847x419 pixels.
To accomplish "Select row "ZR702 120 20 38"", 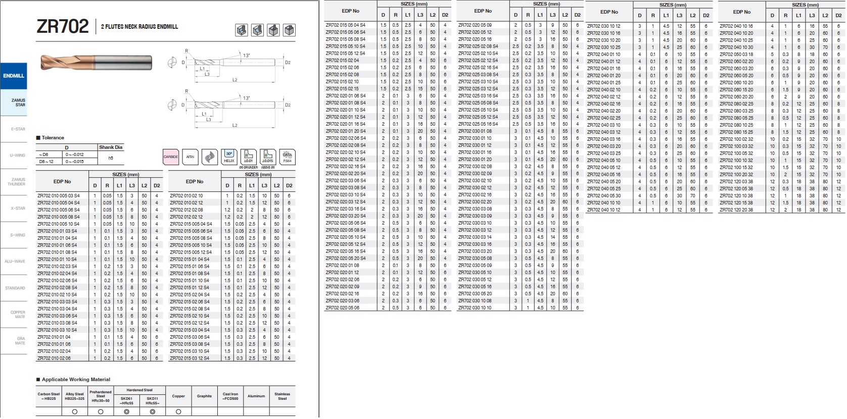I will [x=781, y=210].
